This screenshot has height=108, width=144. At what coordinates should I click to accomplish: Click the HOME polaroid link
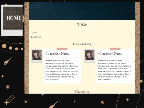pos(12,20)
